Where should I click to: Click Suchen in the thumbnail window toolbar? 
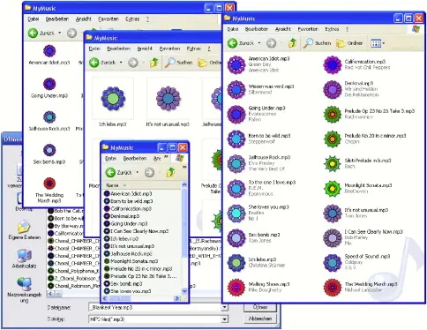click(x=179, y=63)
